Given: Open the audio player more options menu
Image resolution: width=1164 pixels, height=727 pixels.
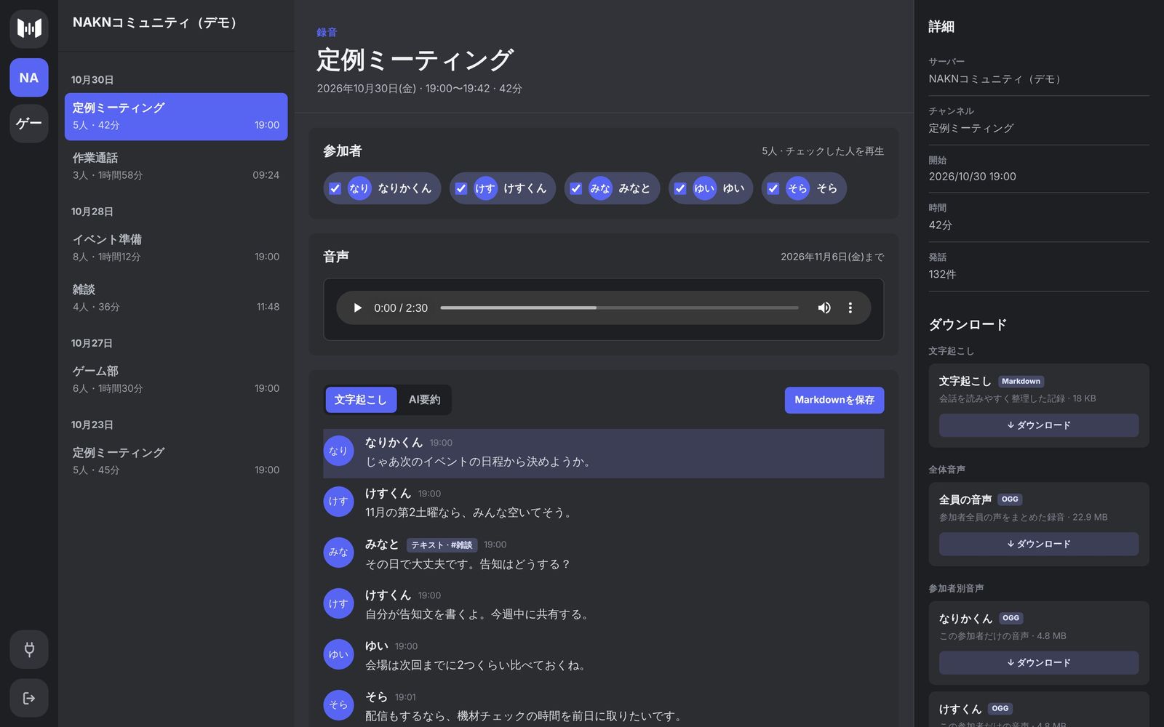Looking at the screenshot, I should click(850, 308).
